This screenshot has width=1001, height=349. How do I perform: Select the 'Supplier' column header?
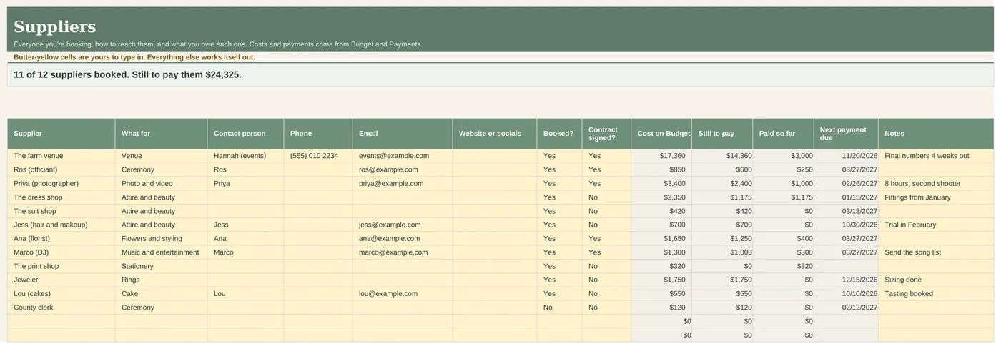pos(61,134)
